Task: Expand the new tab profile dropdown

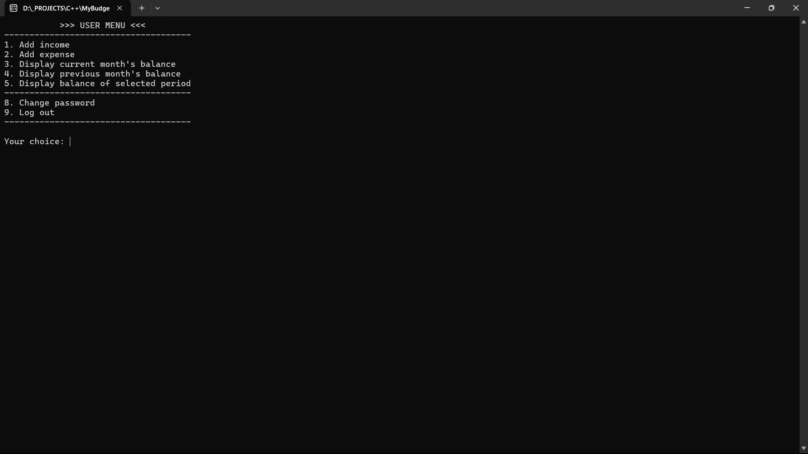Action: tap(157, 8)
